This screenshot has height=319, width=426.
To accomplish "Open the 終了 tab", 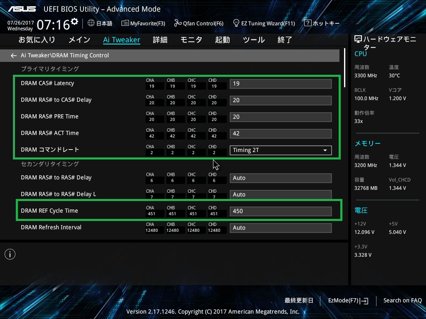I will tap(285, 40).
